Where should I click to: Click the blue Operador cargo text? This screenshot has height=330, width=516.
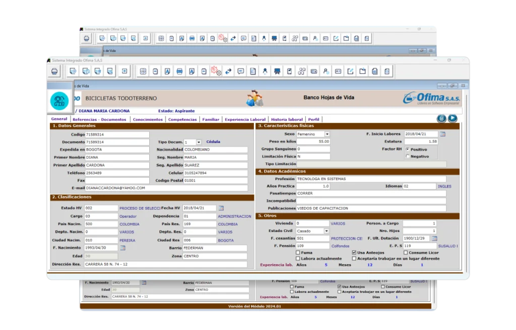tap(127, 217)
